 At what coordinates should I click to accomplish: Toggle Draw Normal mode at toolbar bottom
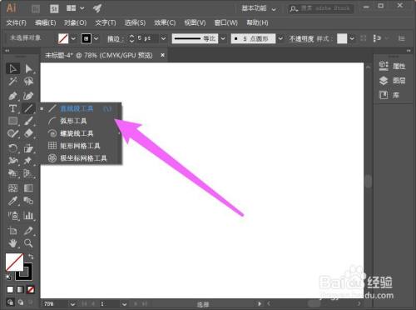click(x=10, y=302)
